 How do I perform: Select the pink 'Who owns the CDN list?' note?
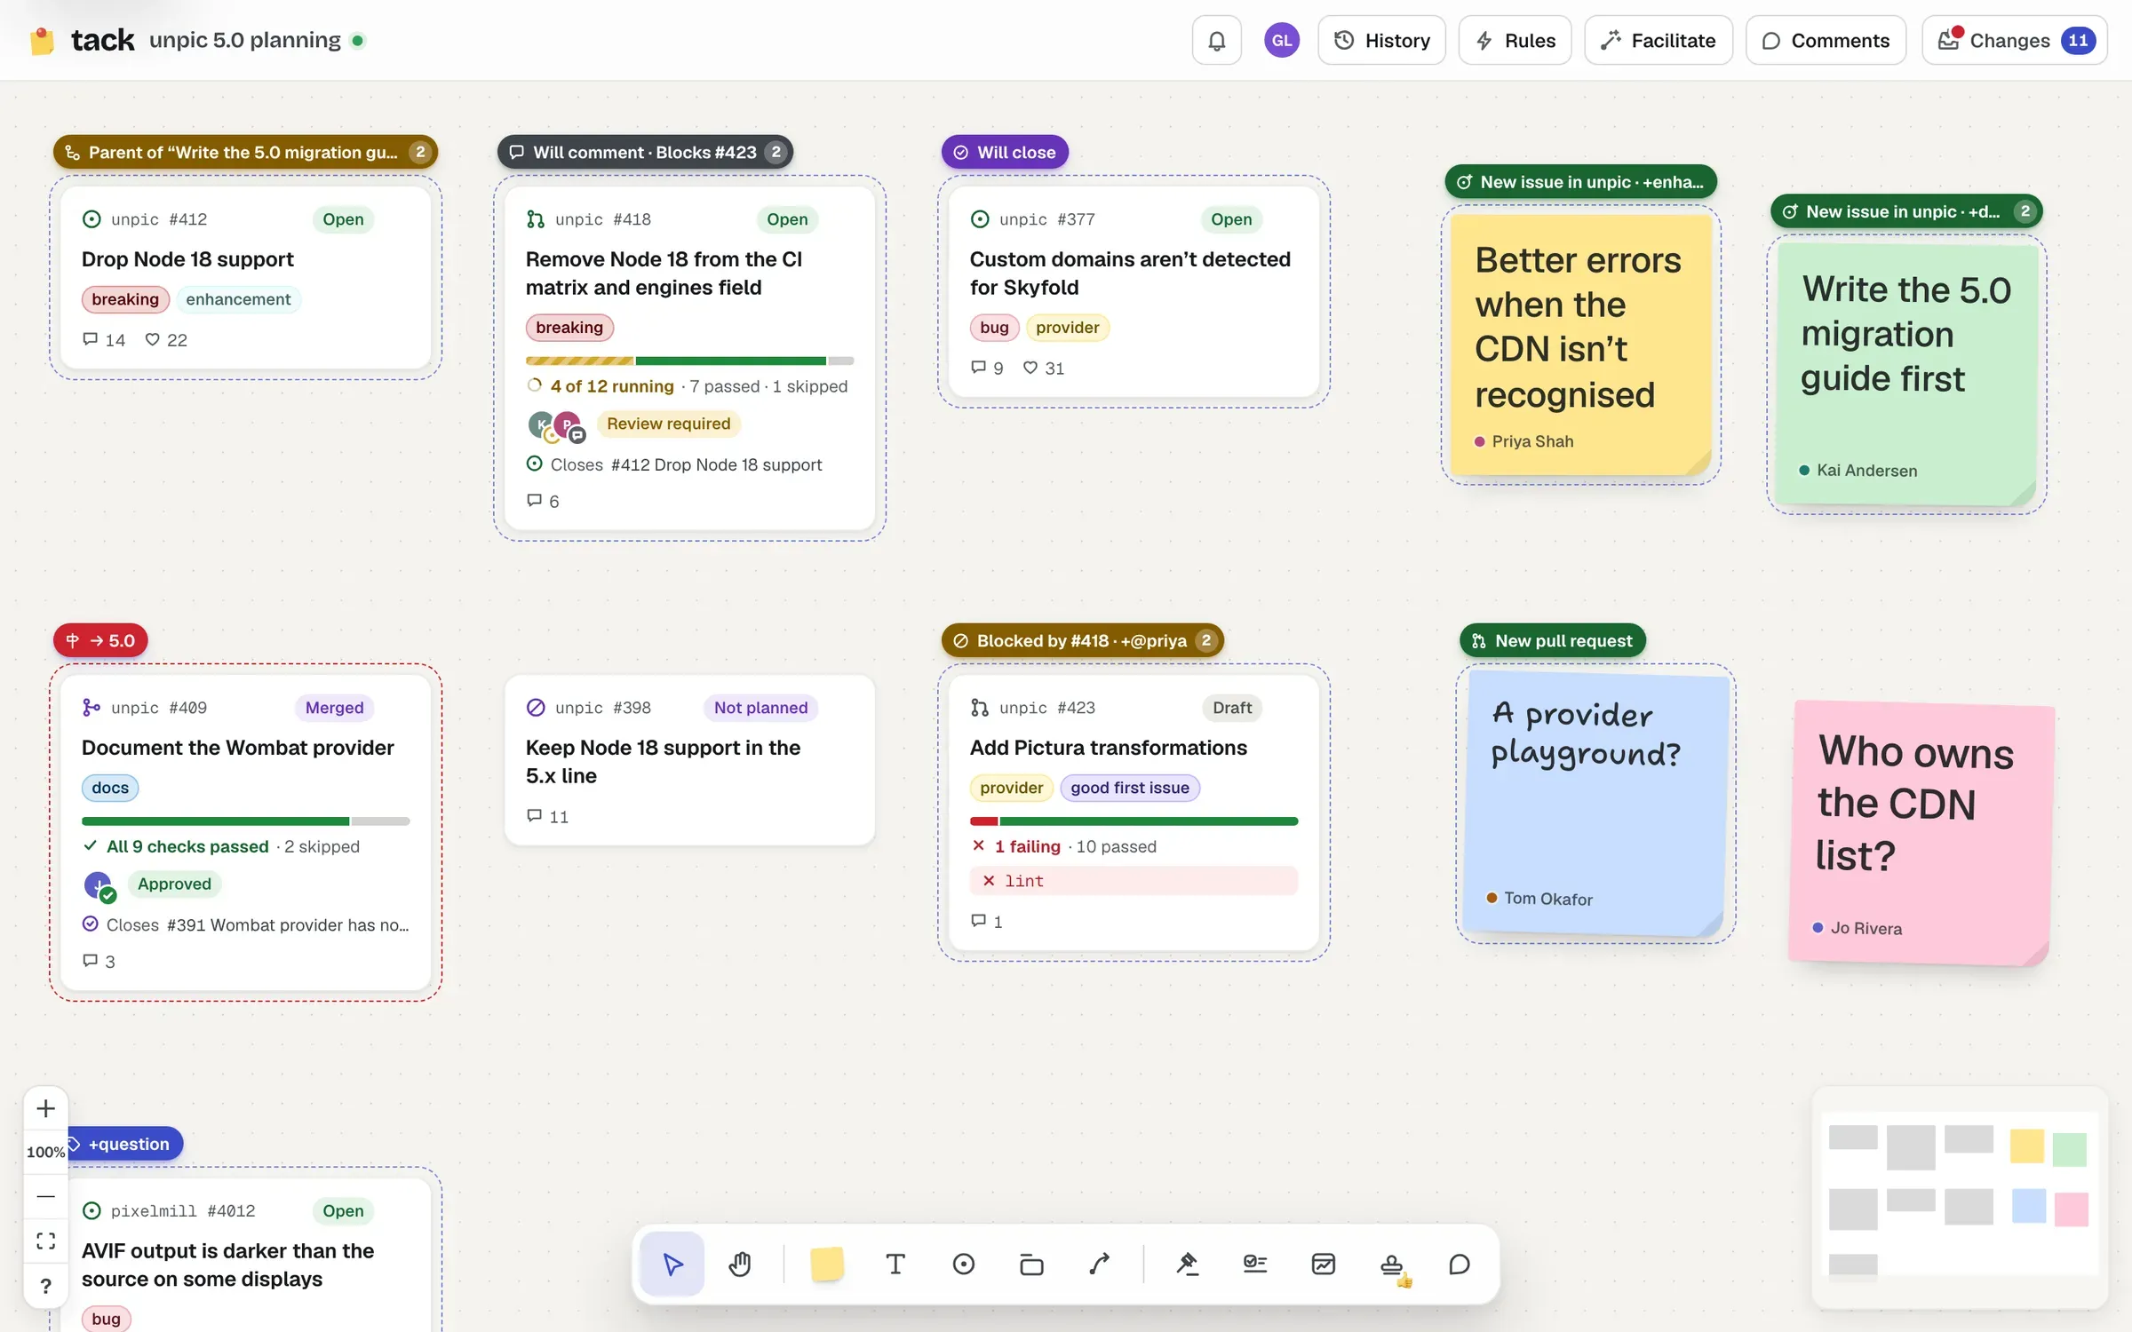[1921, 832]
